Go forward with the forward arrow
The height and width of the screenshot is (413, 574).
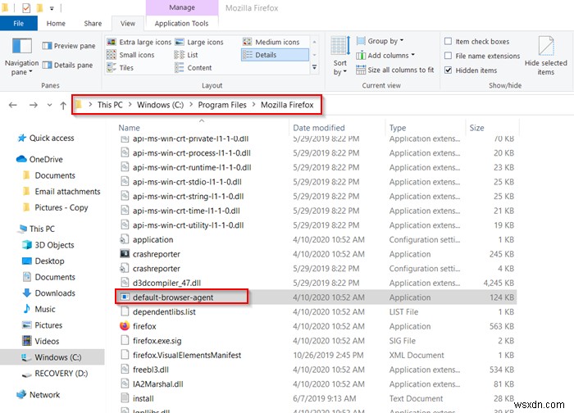[34, 106]
